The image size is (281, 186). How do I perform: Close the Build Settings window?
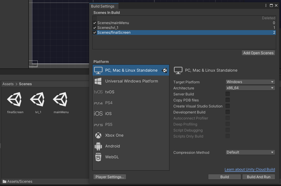[276, 5]
